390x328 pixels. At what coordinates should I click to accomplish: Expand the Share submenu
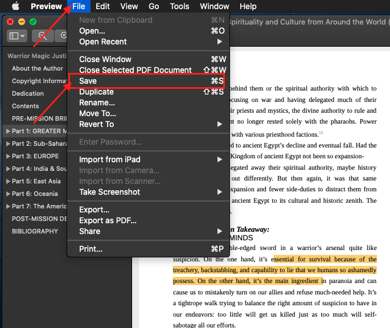(148, 231)
